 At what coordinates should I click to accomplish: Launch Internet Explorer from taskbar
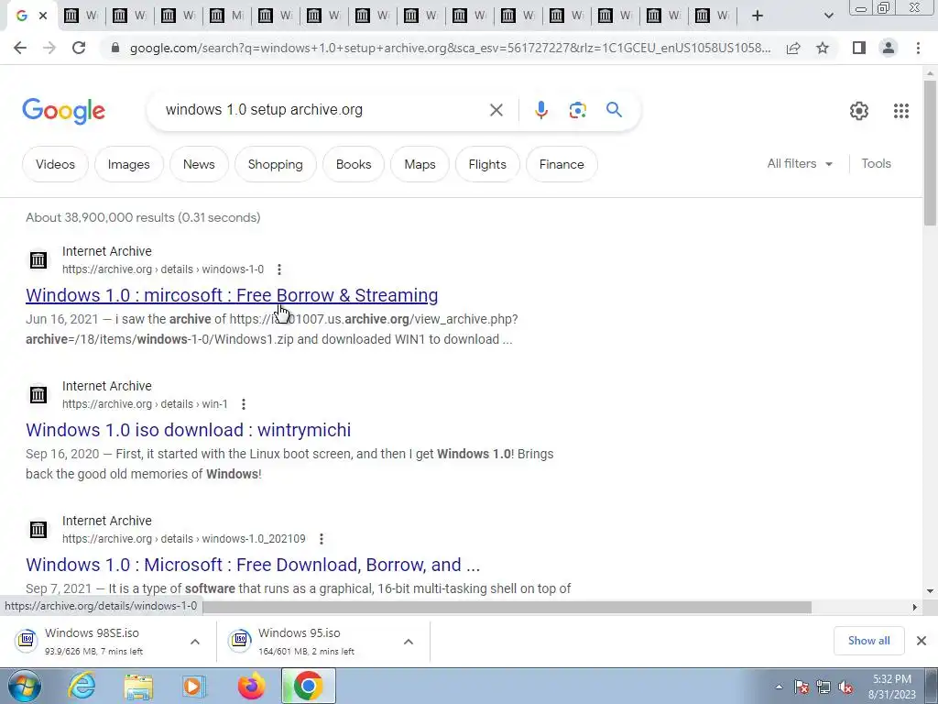tap(81, 686)
